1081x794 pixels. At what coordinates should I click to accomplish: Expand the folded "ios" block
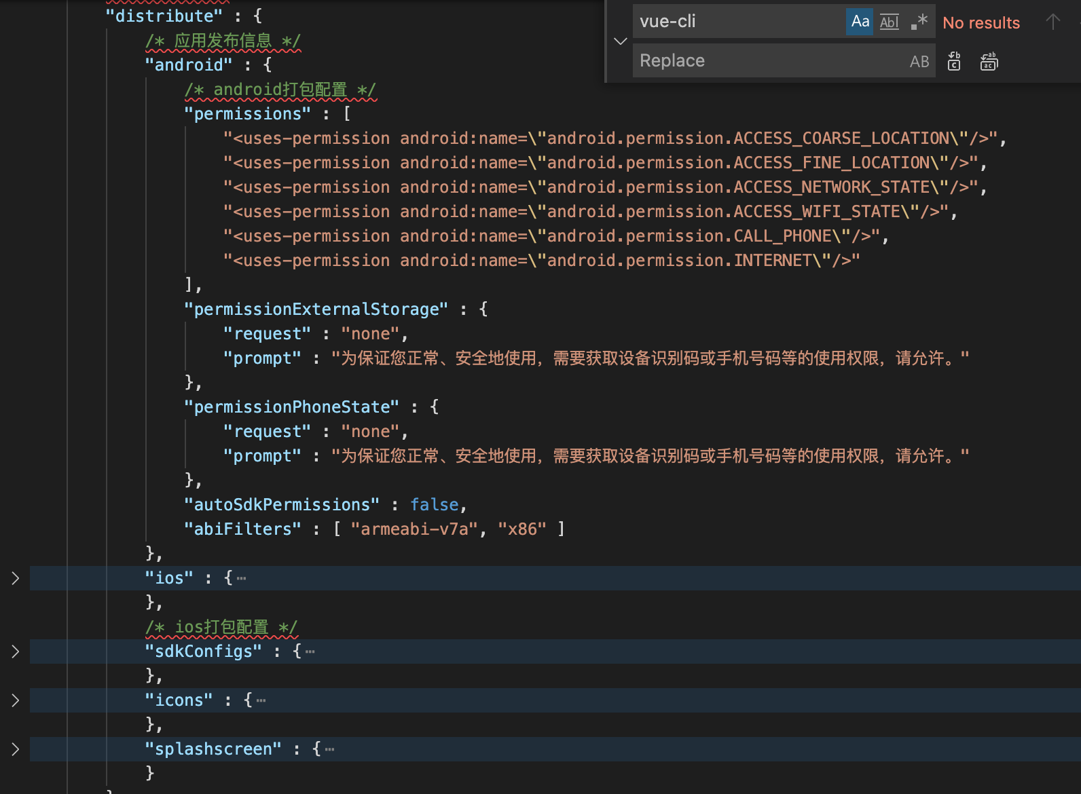point(15,578)
